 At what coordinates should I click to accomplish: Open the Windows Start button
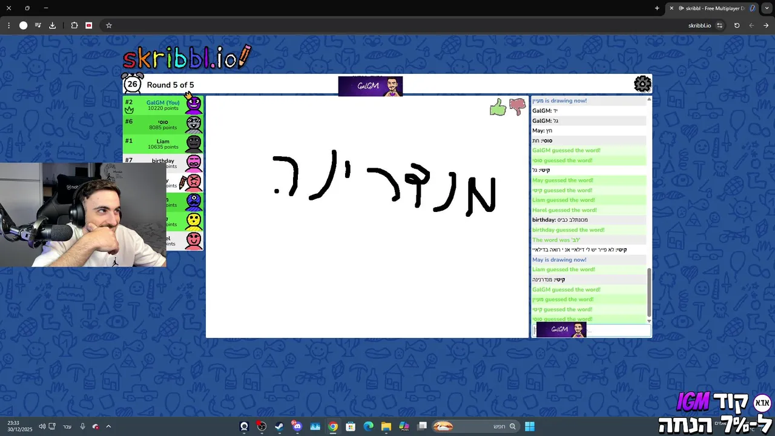pyautogui.click(x=530, y=426)
